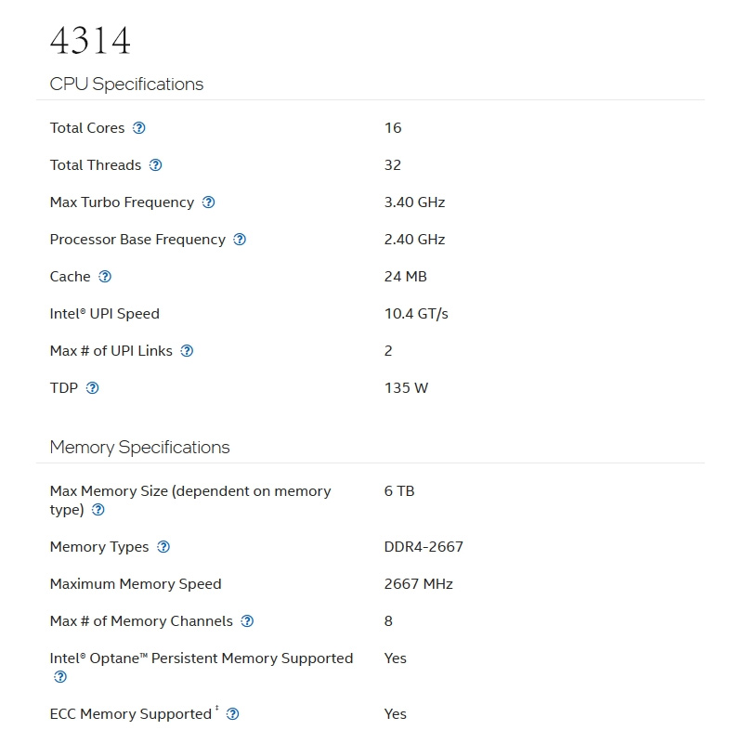Click the Cache question mark icon
743x743 pixels.
pyautogui.click(x=105, y=276)
